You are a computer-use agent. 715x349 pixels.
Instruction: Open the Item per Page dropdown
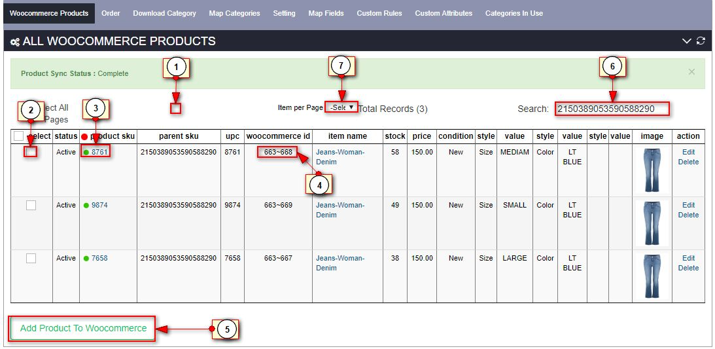(341, 107)
